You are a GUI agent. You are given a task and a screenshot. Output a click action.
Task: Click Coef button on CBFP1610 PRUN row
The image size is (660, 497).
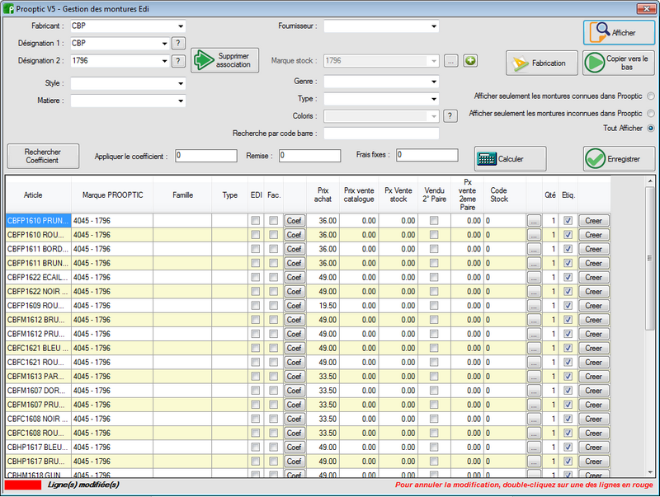[295, 221]
